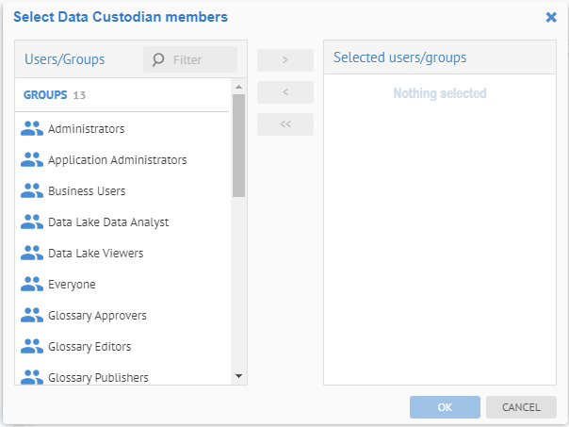
Task: Click the Business Users group icon
Action: tap(32, 191)
